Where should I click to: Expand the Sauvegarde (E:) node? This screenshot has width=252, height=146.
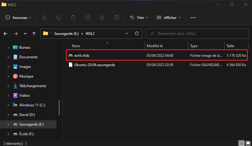tap(8, 124)
